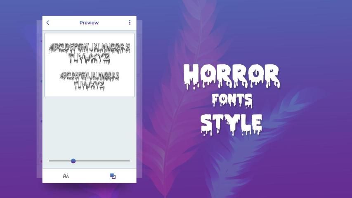Click the slider track left of the handle

[x=60, y=161]
